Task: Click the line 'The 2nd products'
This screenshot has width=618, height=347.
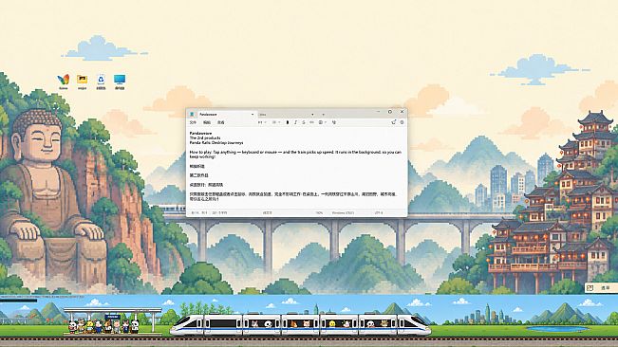Action: pos(205,138)
